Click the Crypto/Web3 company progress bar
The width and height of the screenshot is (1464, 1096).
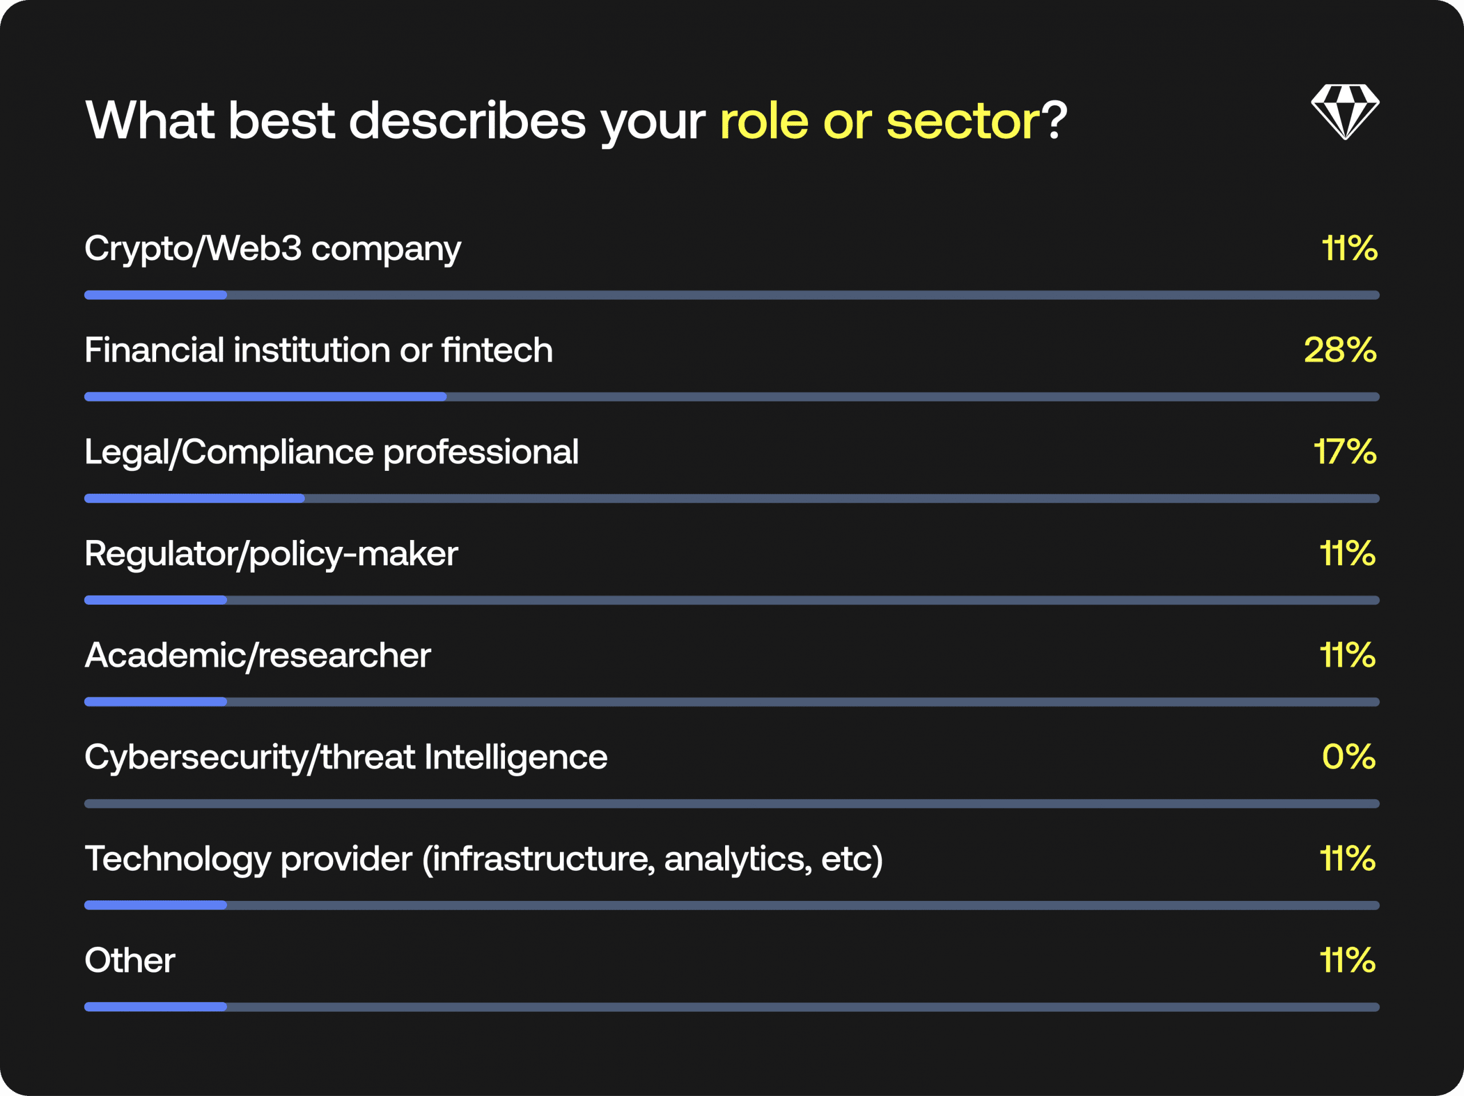[x=731, y=295]
